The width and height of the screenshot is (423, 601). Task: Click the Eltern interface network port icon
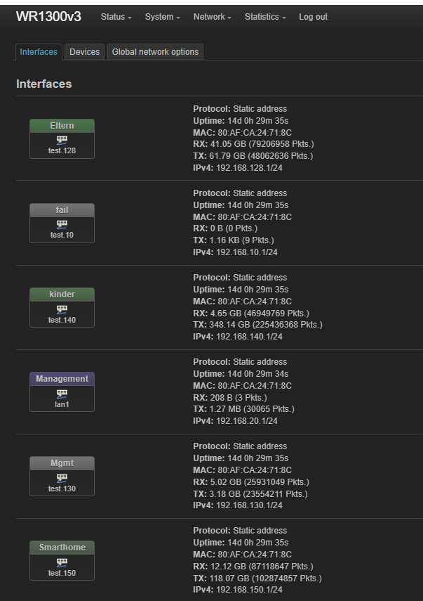pyautogui.click(x=62, y=140)
